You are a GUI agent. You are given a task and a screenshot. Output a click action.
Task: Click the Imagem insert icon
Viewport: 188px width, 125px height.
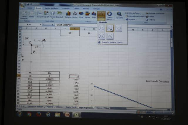39,15
